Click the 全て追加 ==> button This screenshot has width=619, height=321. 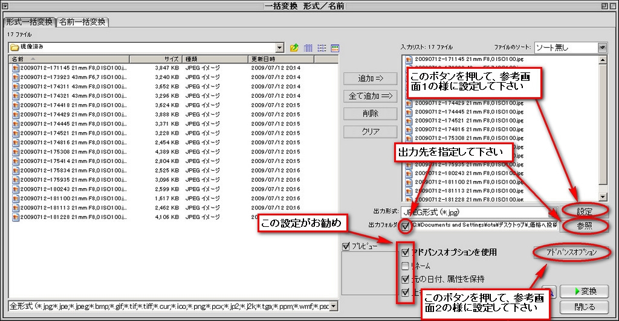(x=371, y=96)
